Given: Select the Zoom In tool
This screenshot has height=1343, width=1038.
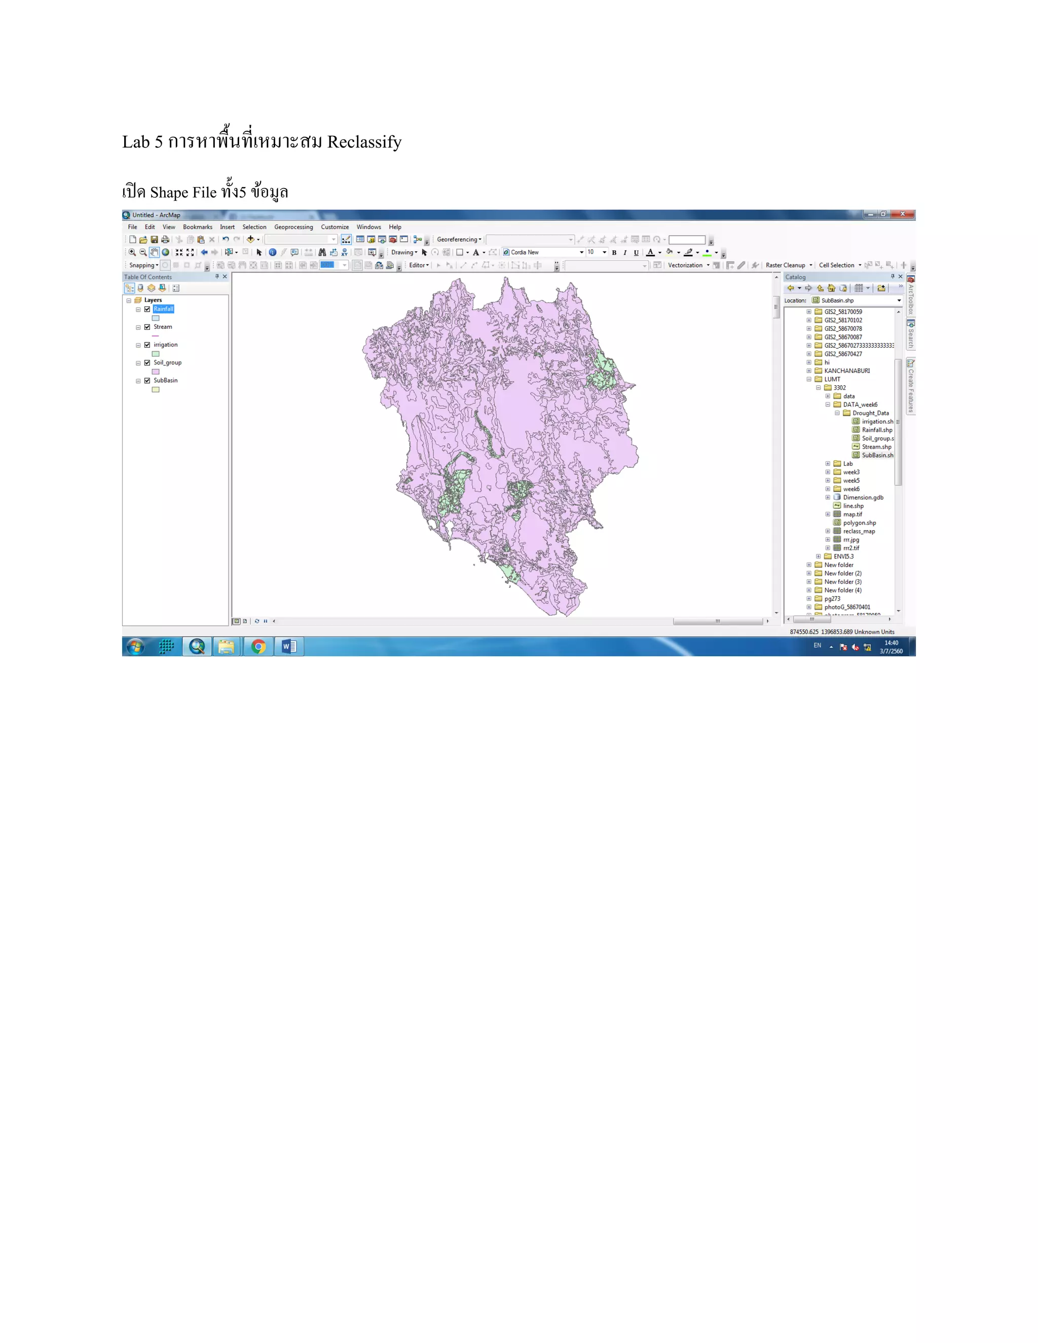Looking at the screenshot, I should [x=132, y=252].
